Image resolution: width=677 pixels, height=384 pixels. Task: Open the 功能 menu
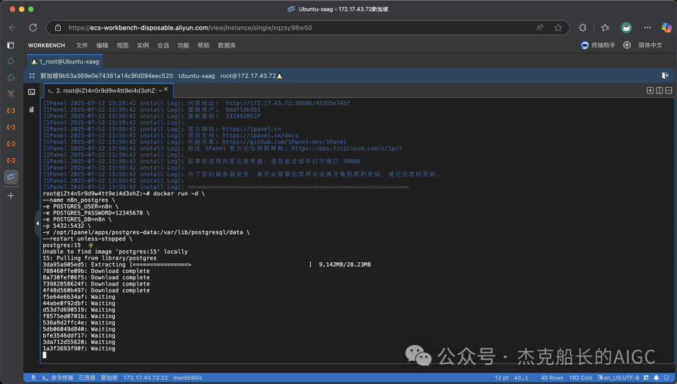point(183,45)
